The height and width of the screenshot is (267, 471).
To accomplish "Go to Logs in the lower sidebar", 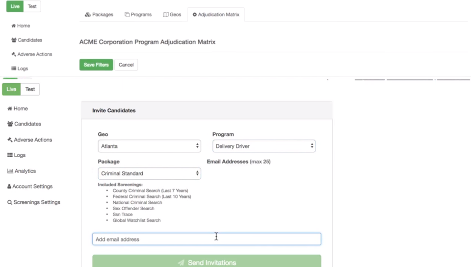I will click(17, 155).
